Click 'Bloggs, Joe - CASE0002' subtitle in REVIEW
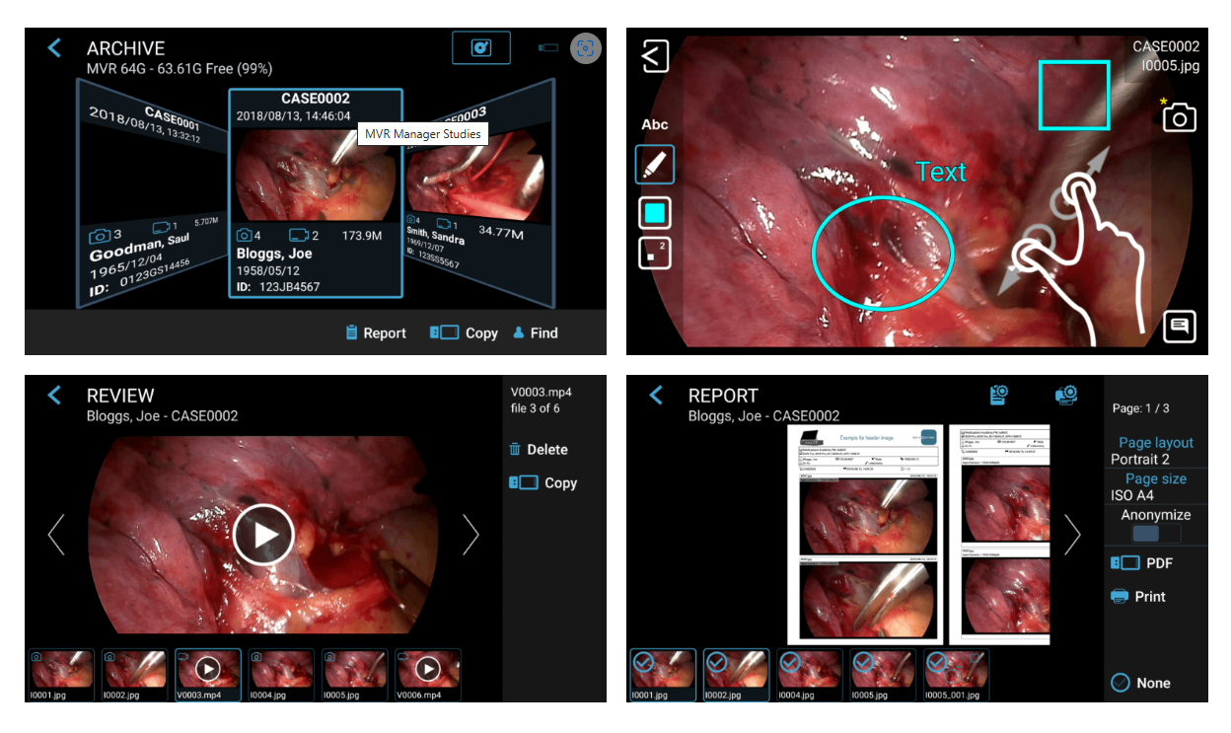Image resolution: width=1231 pixels, height=733 pixels. 163,416
